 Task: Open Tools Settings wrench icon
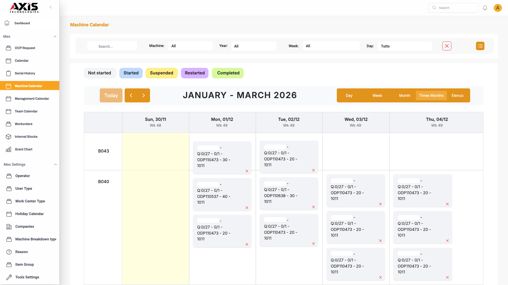pyautogui.click(x=9, y=277)
